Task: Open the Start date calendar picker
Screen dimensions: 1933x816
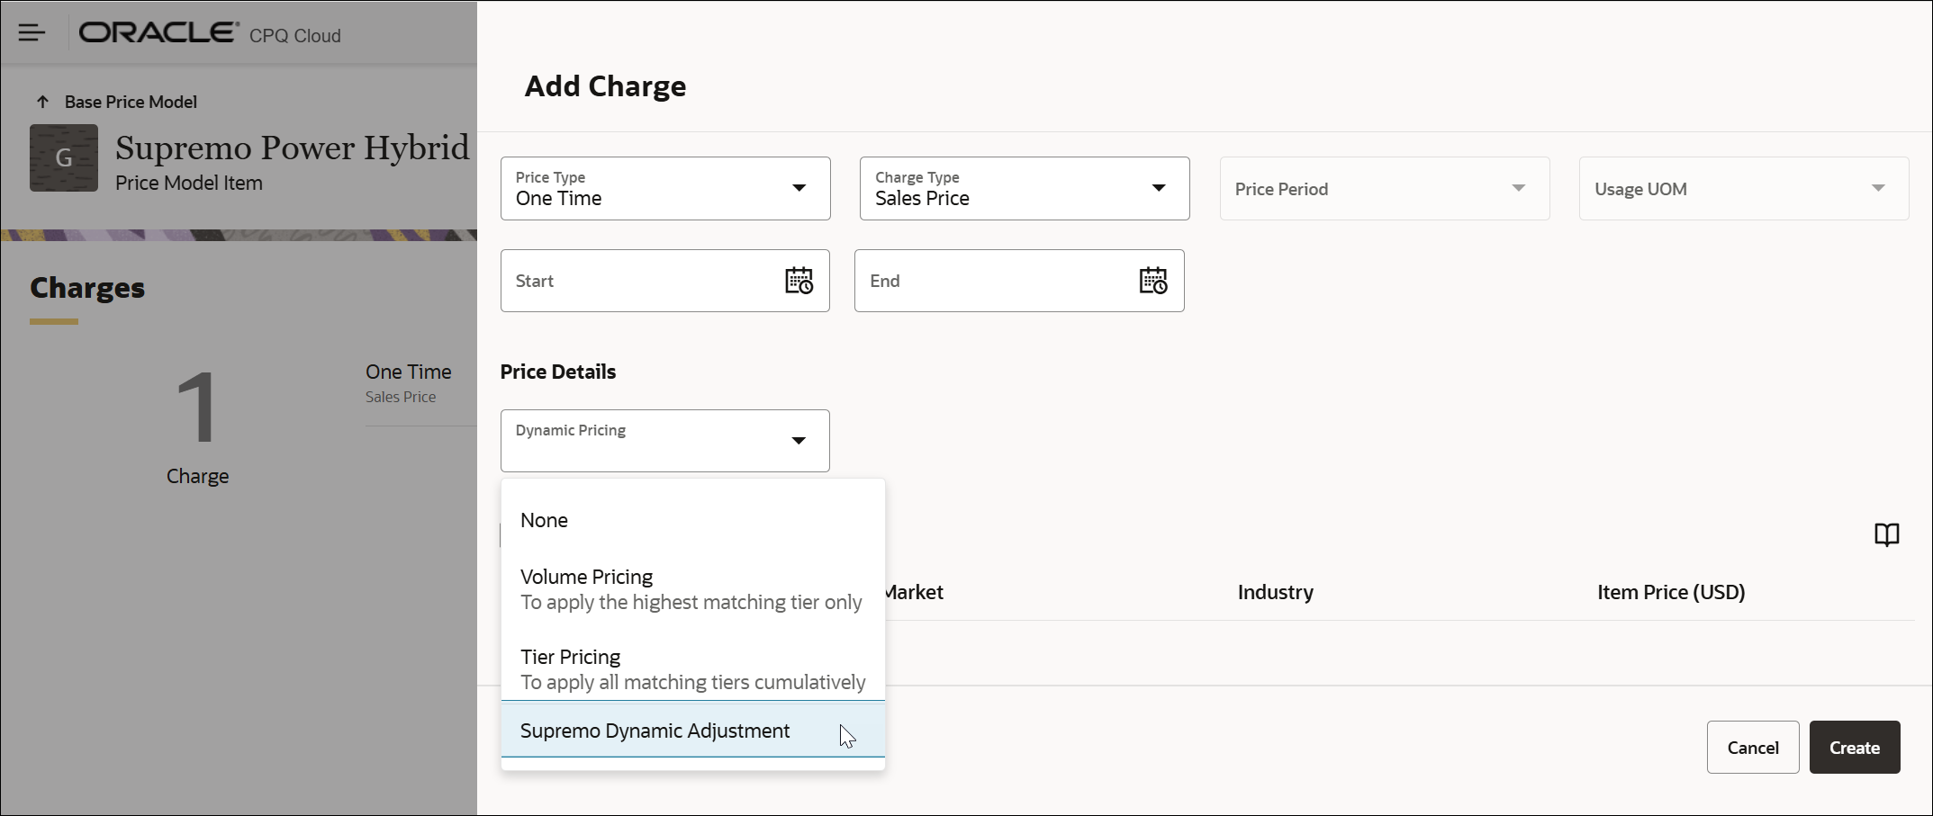Action: point(799,280)
